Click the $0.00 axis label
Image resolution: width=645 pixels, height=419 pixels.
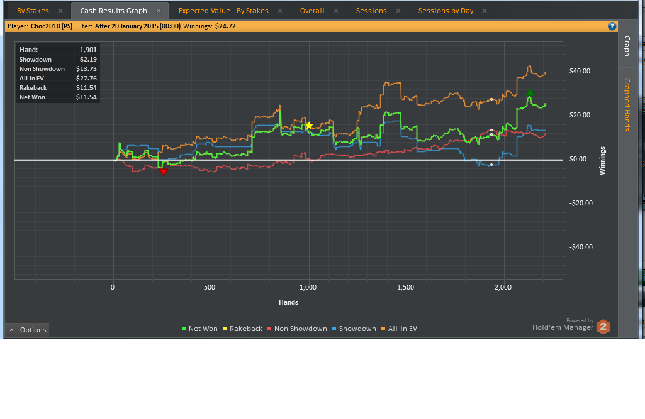click(x=578, y=159)
